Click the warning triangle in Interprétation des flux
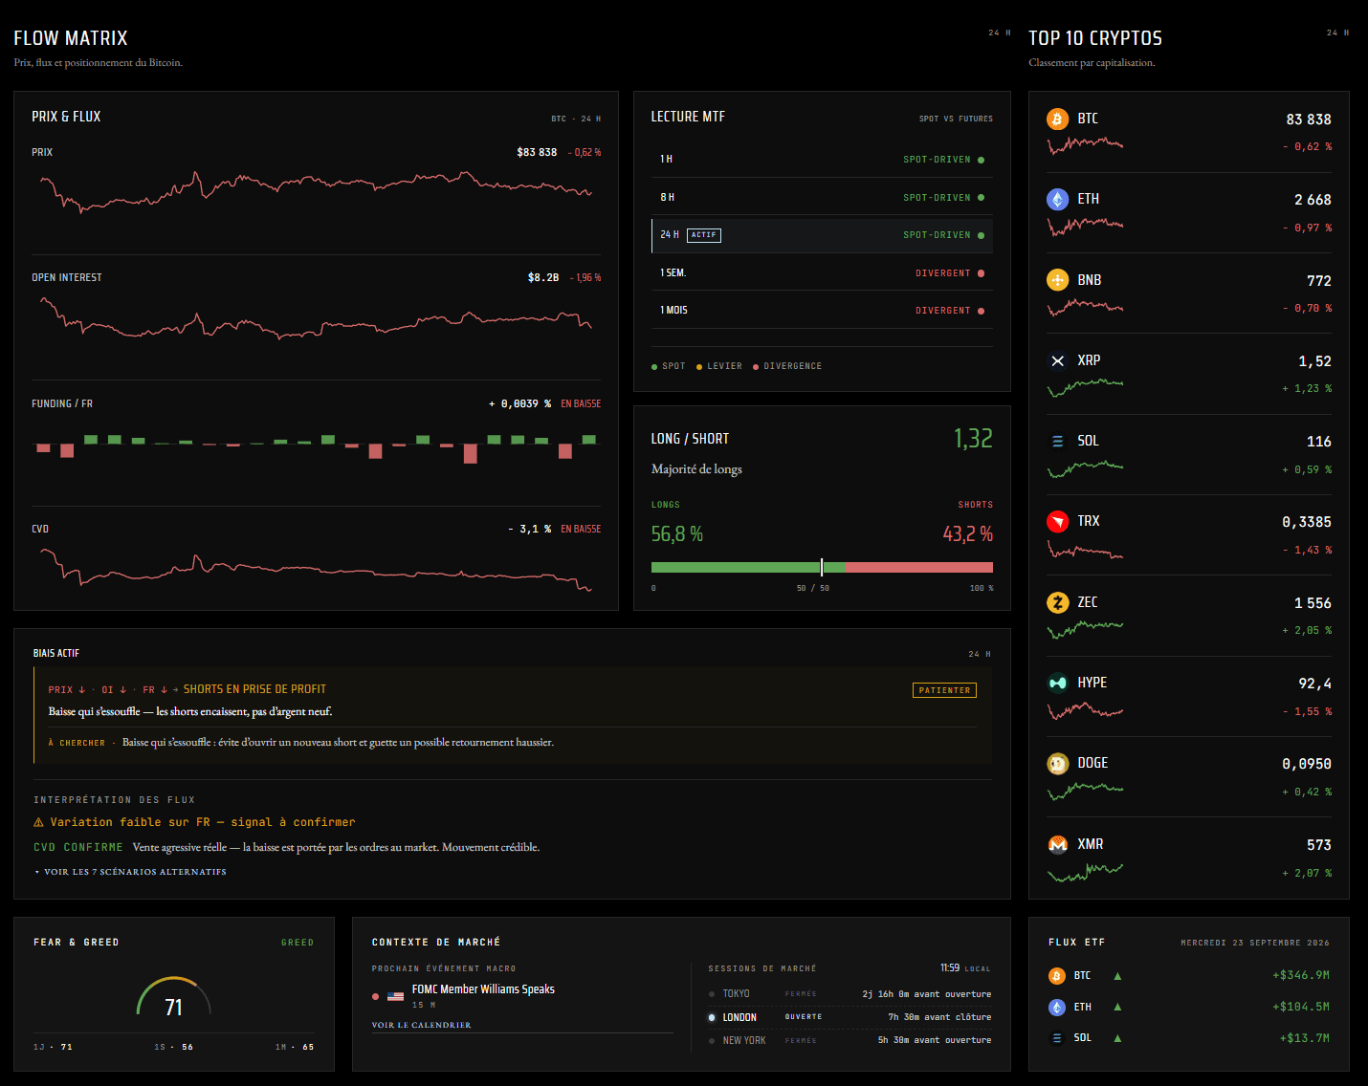The width and height of the screenshot is (1368, 1086). 38,822
